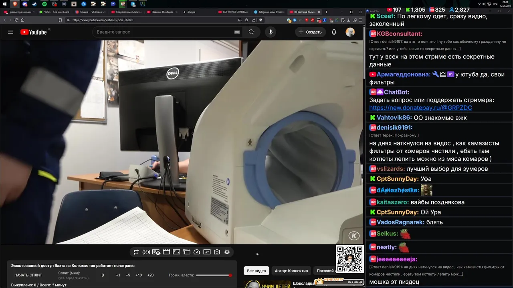Open Steam from the taskbar
513x288 pixels.
(x=34, y=4)
